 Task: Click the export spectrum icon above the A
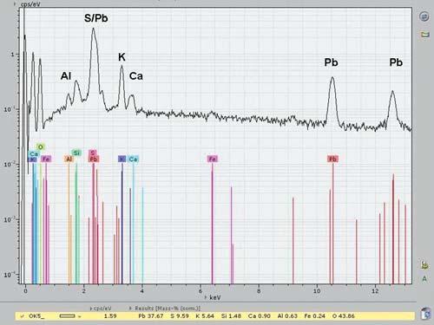(x=424, y=265)
